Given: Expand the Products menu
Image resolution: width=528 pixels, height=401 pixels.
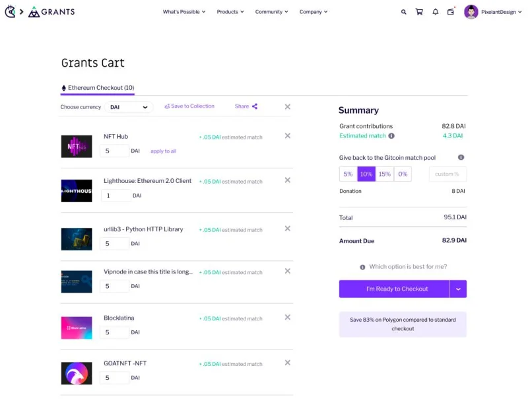Looking at the screenshot, I should click(230, 12).
